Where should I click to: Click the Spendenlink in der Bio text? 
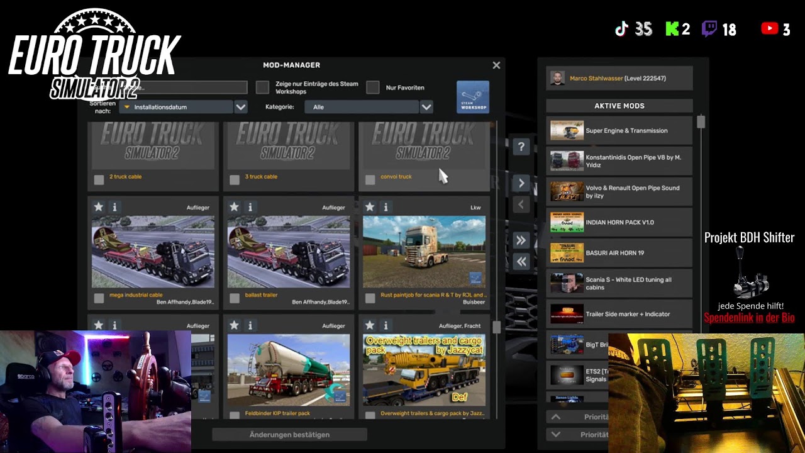click(x=749, y=318)
